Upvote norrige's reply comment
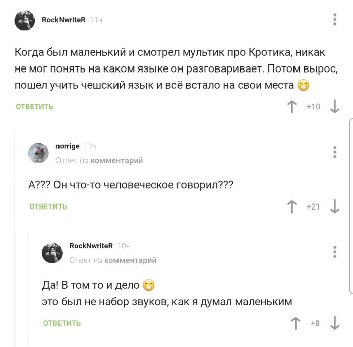The image size is (353, 347). coord(291,206)
